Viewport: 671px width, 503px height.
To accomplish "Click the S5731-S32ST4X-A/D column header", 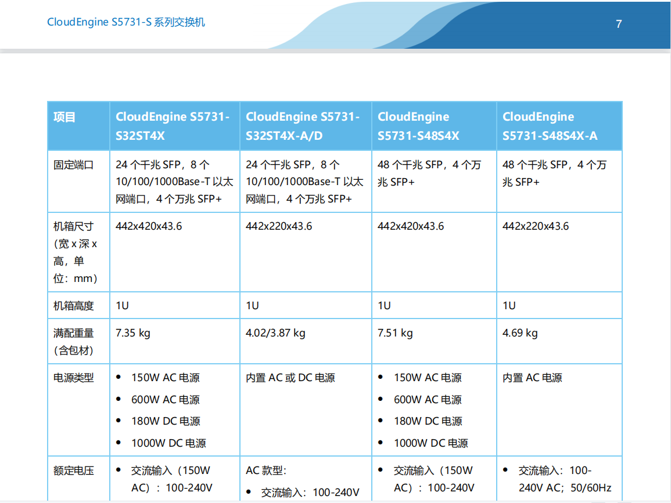I will (x=303, y=126).
